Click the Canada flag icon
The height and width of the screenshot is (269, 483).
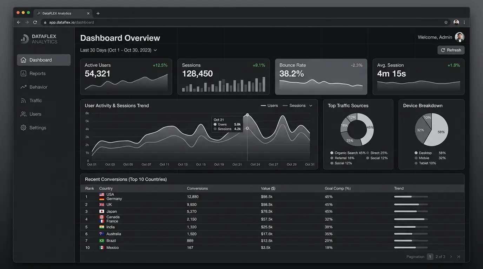click(102, 217)
